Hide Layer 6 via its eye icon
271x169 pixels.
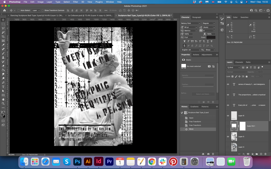[x=228, y=116]
